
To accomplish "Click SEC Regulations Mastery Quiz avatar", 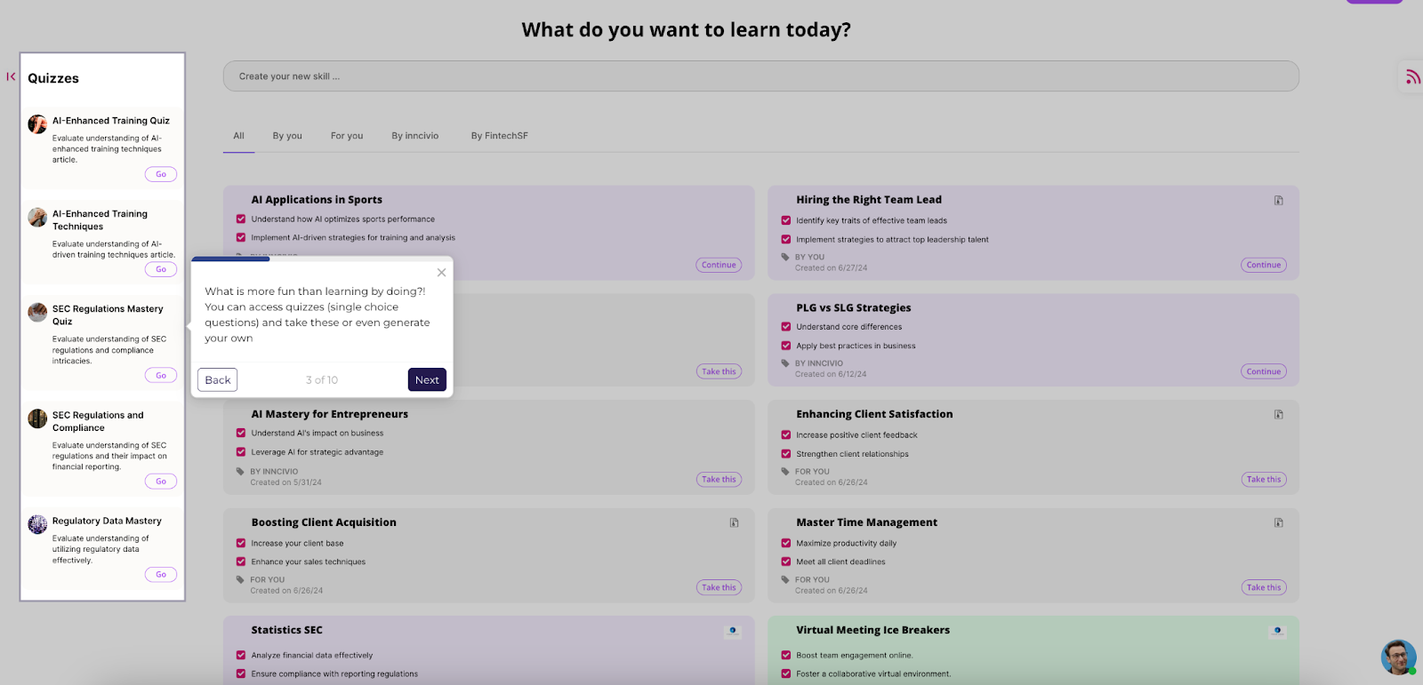I will pos(37,312).
